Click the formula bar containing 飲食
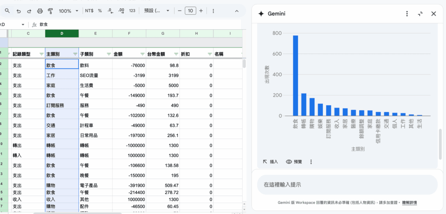 pyautogui.click(x=139, y=25)
